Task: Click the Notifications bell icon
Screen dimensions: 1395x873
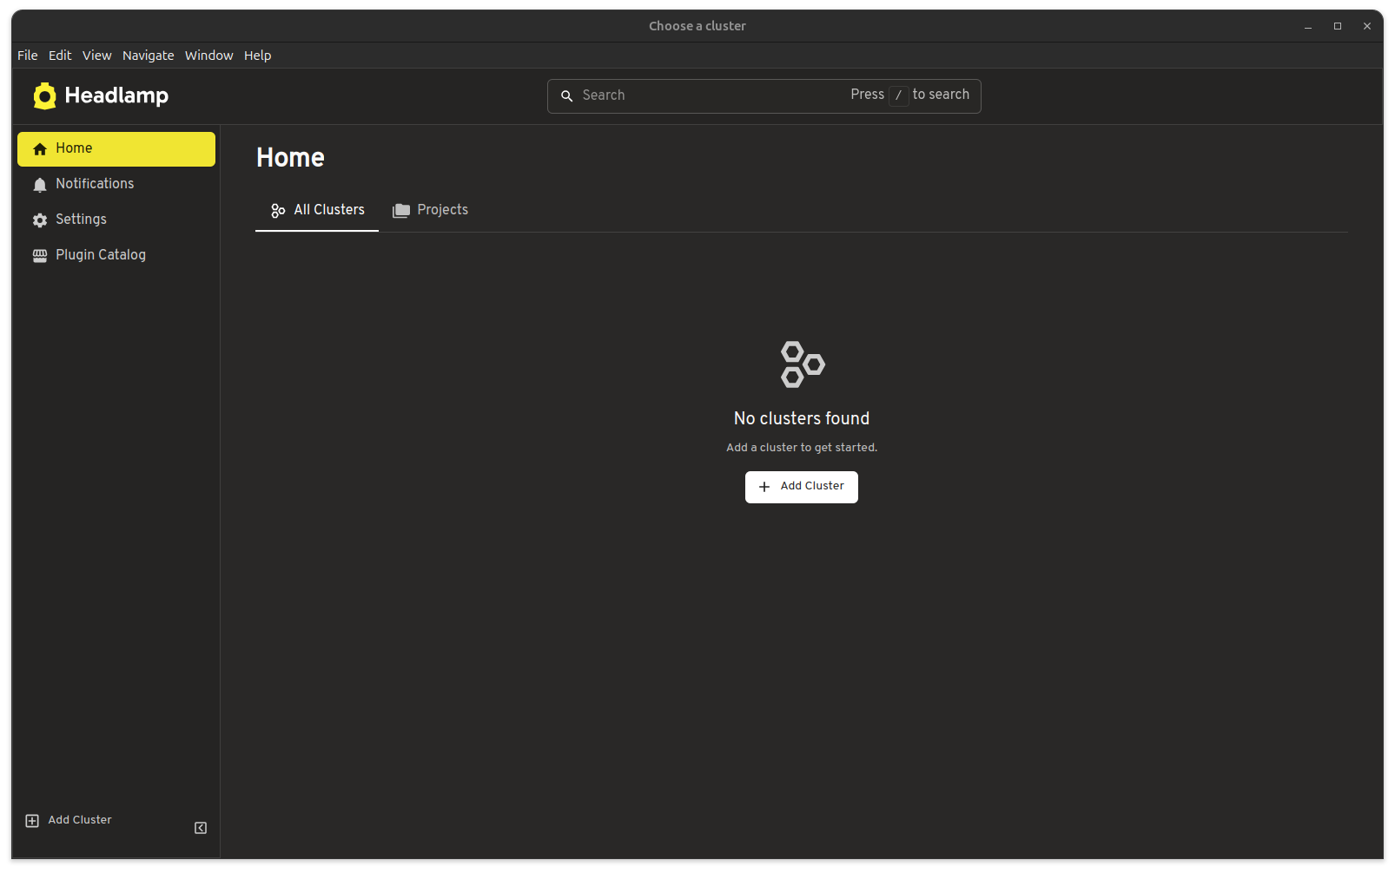Action: pyautogui.click(x=40, y=185)
